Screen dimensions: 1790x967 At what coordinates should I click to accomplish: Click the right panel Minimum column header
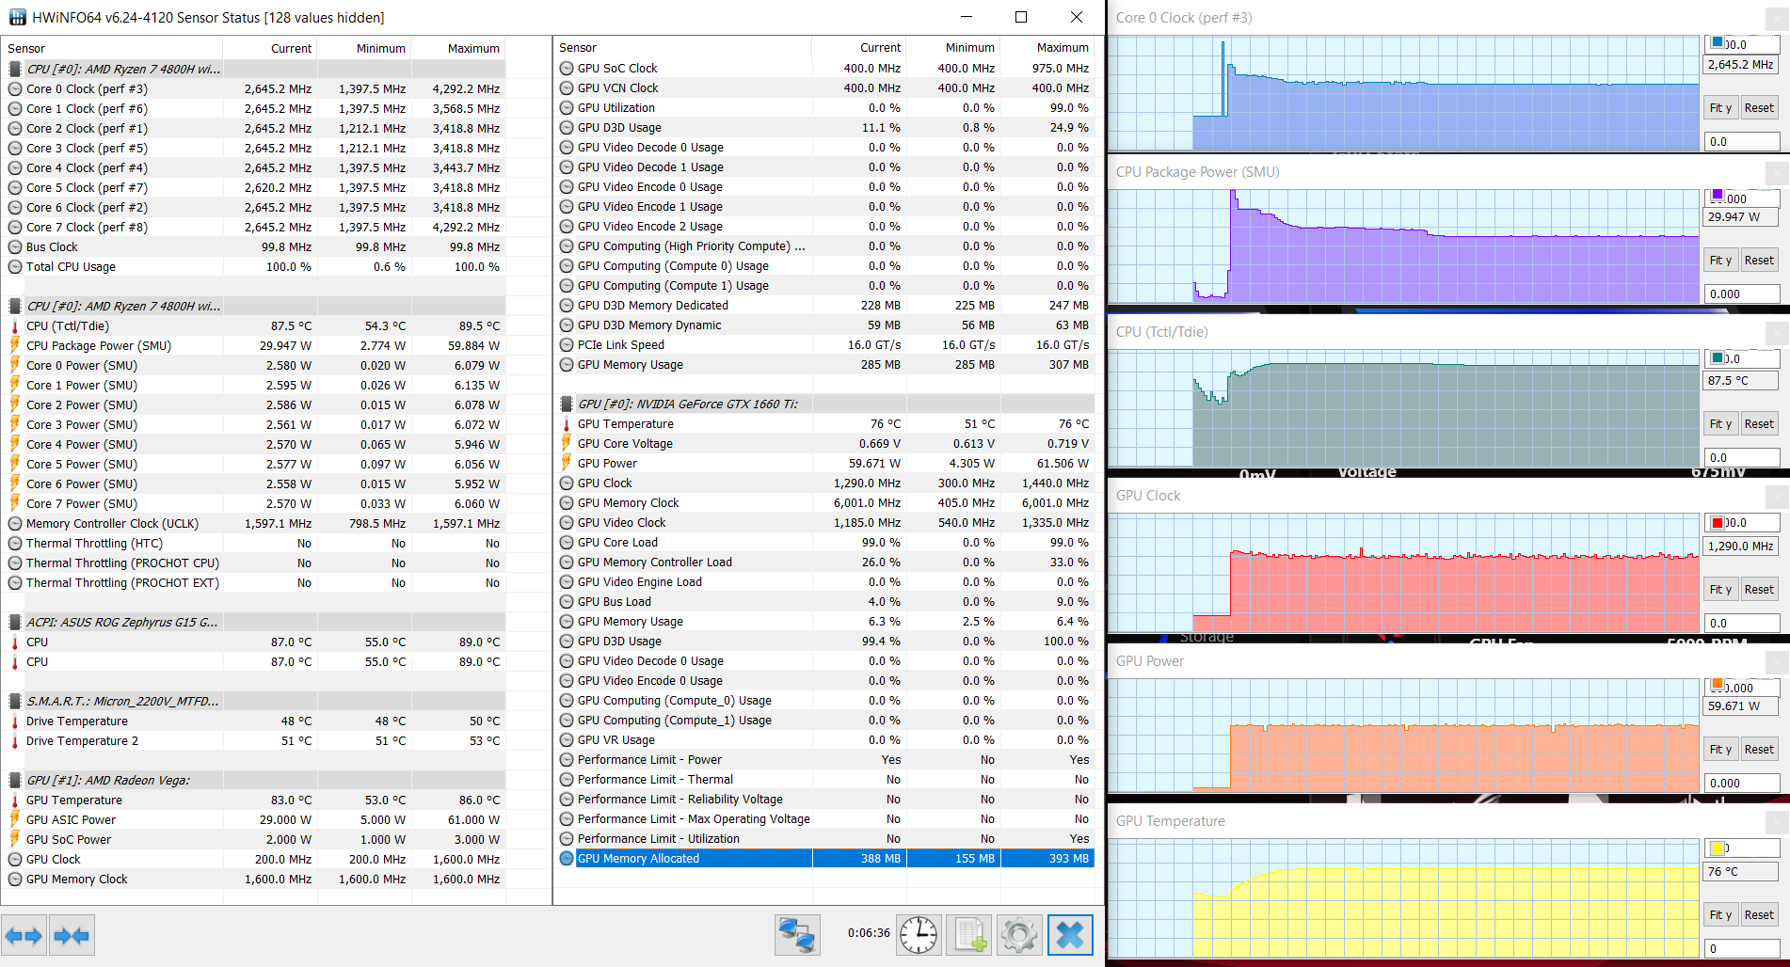point(953,48)
